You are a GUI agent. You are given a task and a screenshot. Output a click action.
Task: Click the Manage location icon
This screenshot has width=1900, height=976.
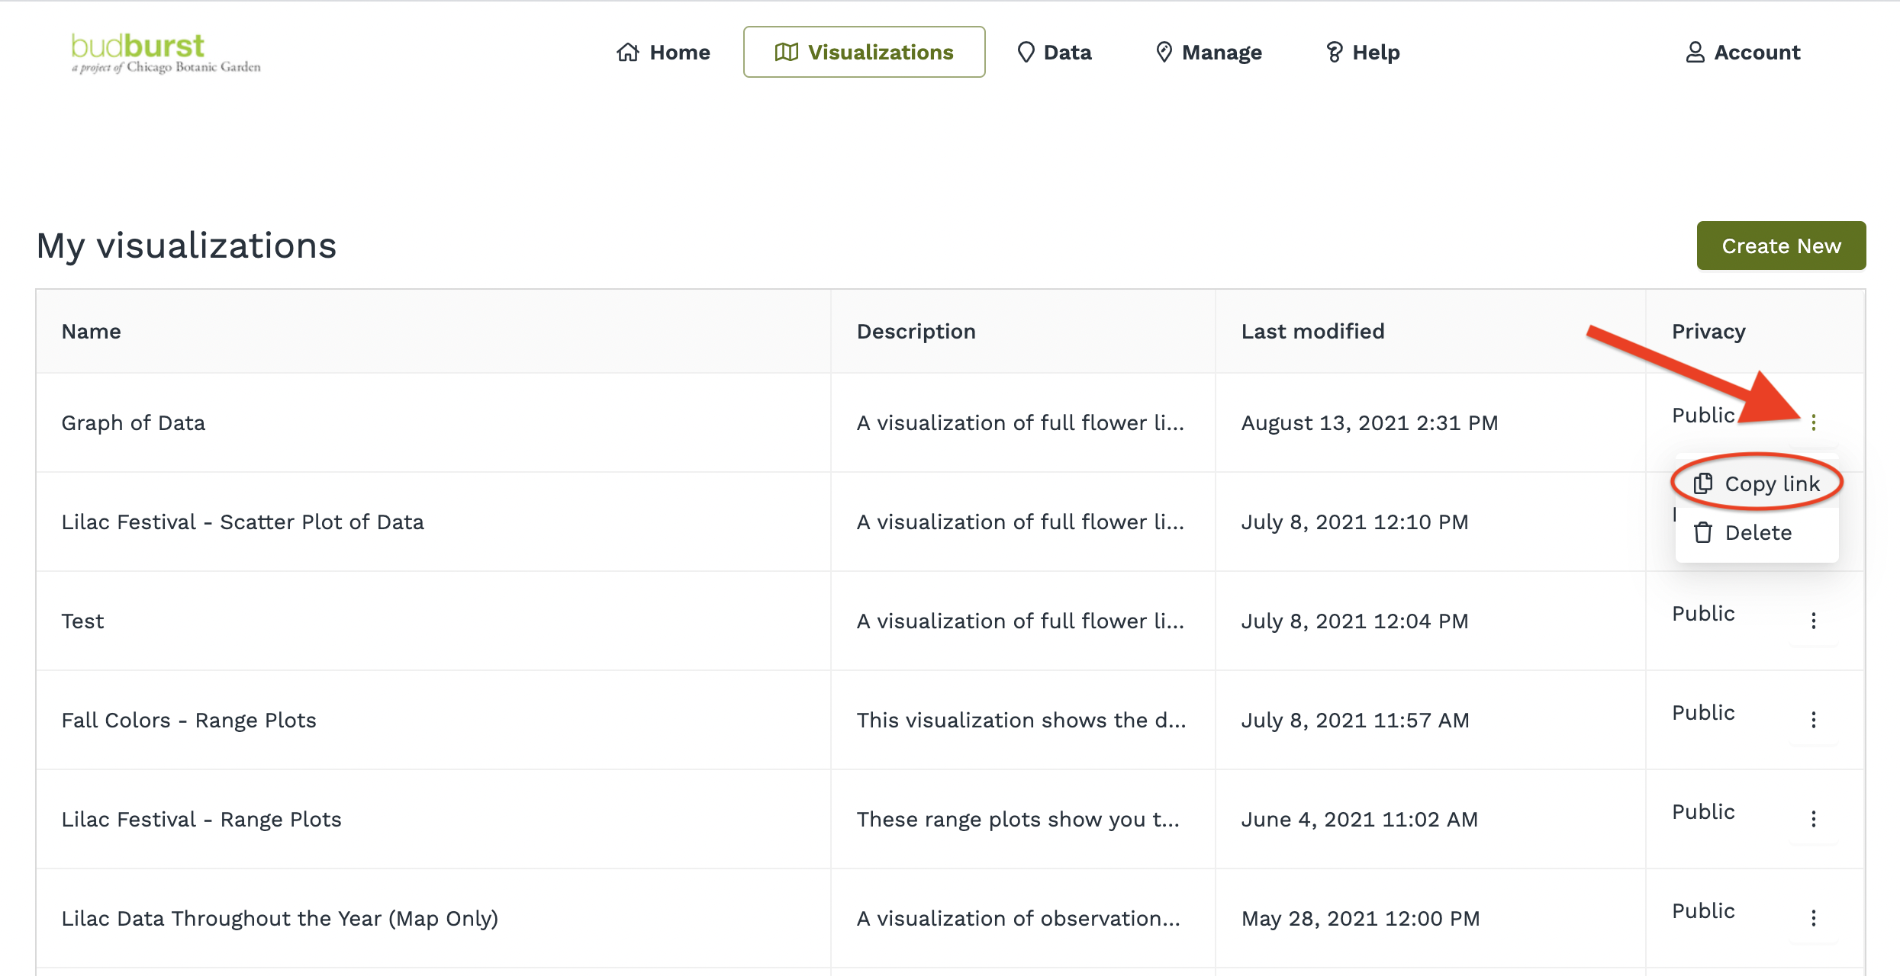point(1164,53)
